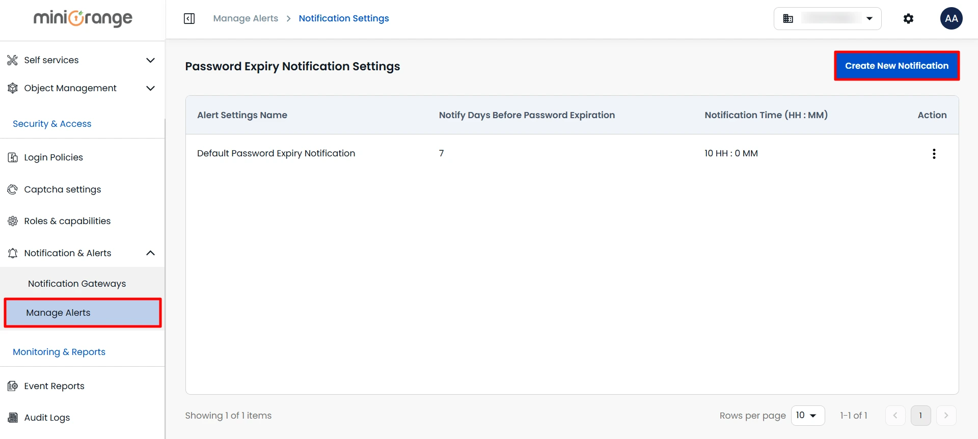Click the Monitoring & Reports section label

click(x=59, y=352)
